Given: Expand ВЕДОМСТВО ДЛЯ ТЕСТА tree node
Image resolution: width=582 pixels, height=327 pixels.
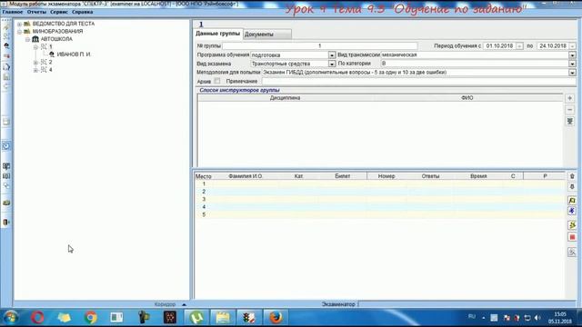Looking at the screenshot, I should [20, 24].
